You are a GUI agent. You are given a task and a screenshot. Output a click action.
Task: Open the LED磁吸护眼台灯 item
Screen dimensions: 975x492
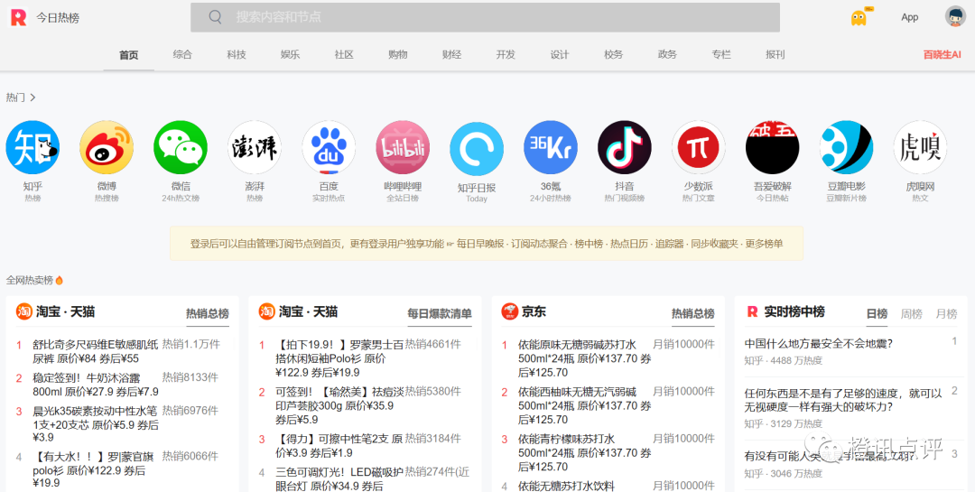[x=339, y=479]
